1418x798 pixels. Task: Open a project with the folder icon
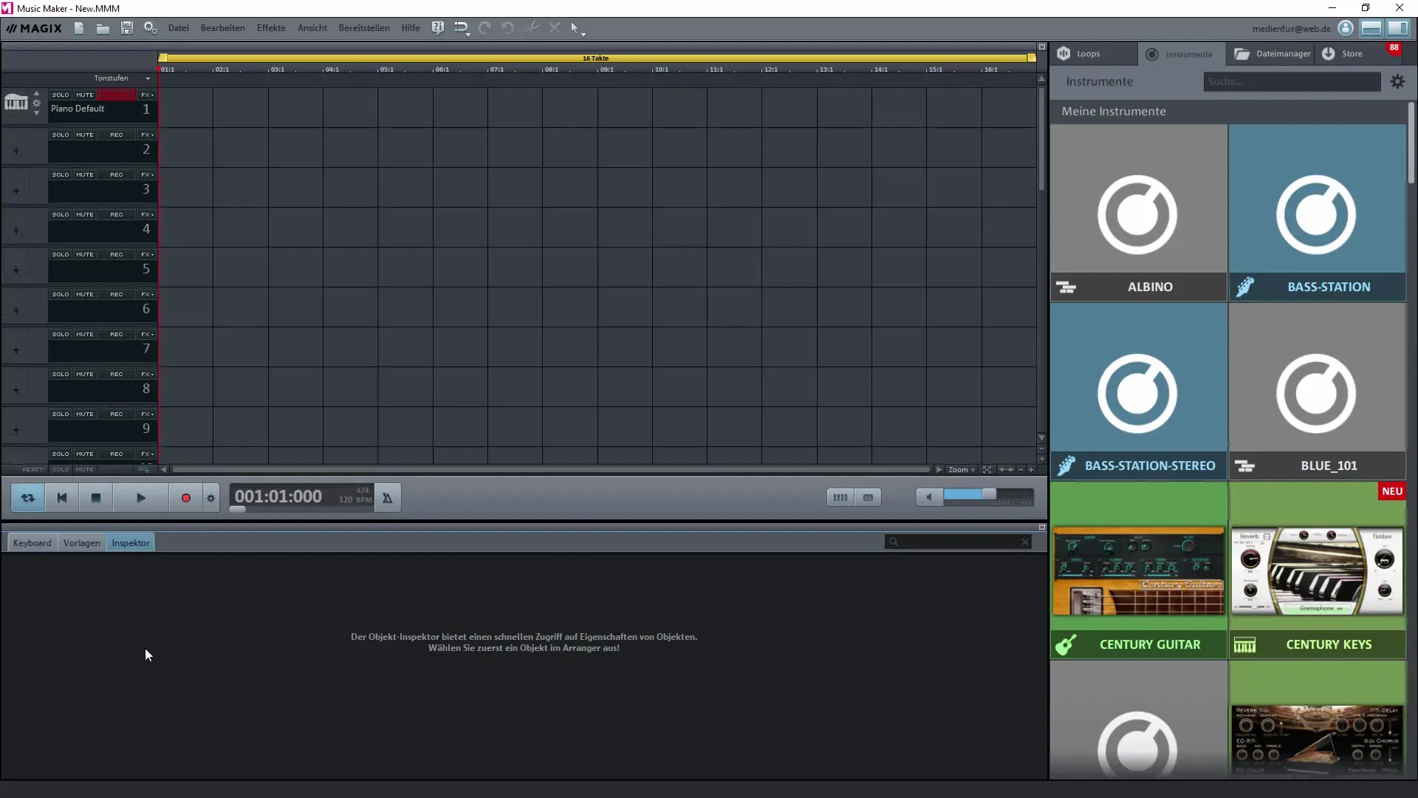click(x=103, y=28)
